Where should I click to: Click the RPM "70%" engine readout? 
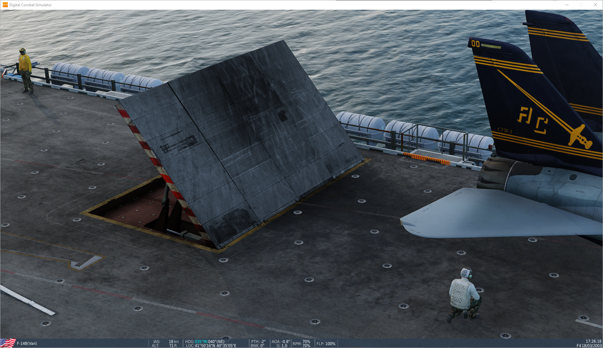306,341
